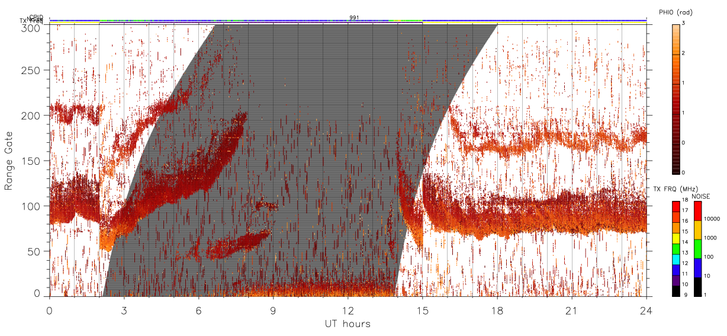Click the x-axis tick label '21'

pyautogui.click(x=572, y=311)
